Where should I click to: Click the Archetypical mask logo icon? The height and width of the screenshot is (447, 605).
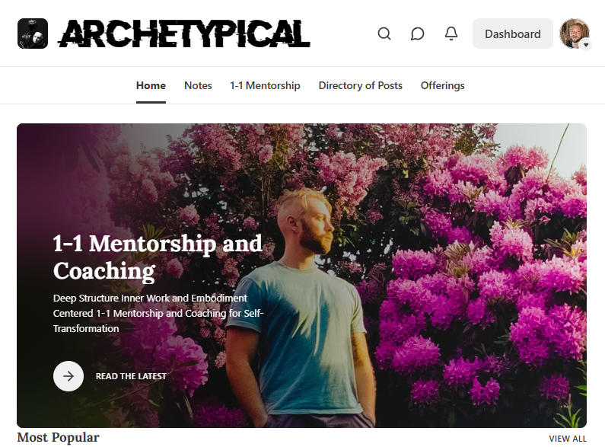(33, 34)
